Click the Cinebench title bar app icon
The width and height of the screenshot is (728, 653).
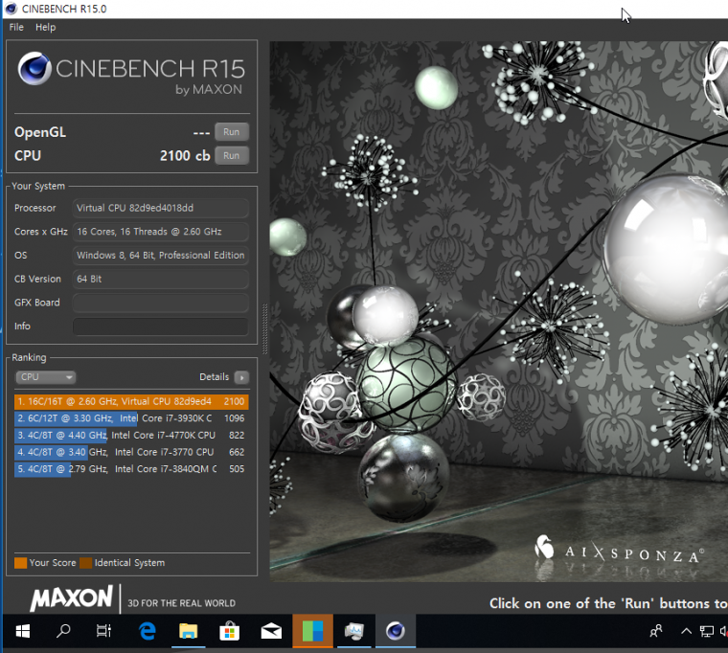11,9
